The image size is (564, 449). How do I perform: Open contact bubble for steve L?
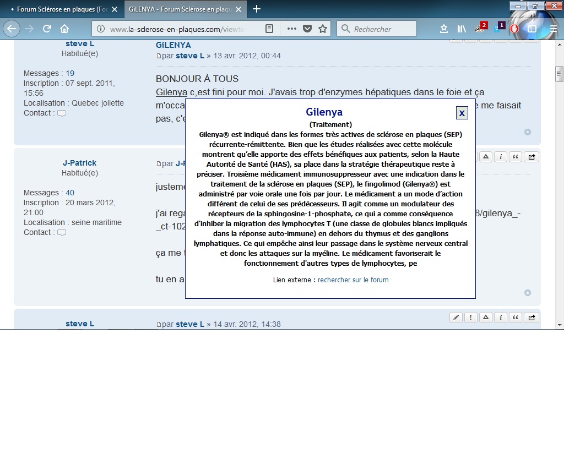pyautogui.click(x=62, y=113)
